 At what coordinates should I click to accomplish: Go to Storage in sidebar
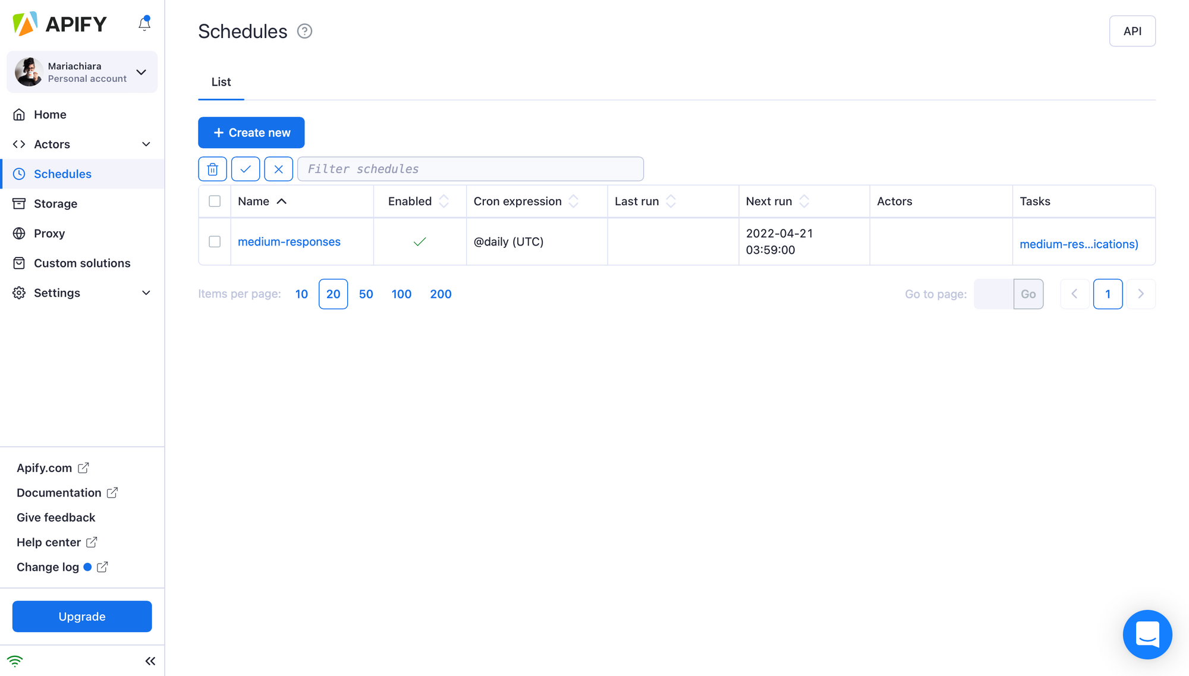coord(55,204)
